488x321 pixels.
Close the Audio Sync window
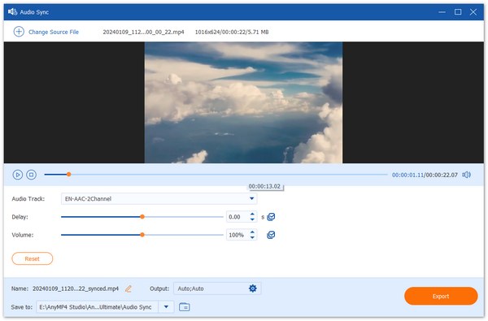473,12
